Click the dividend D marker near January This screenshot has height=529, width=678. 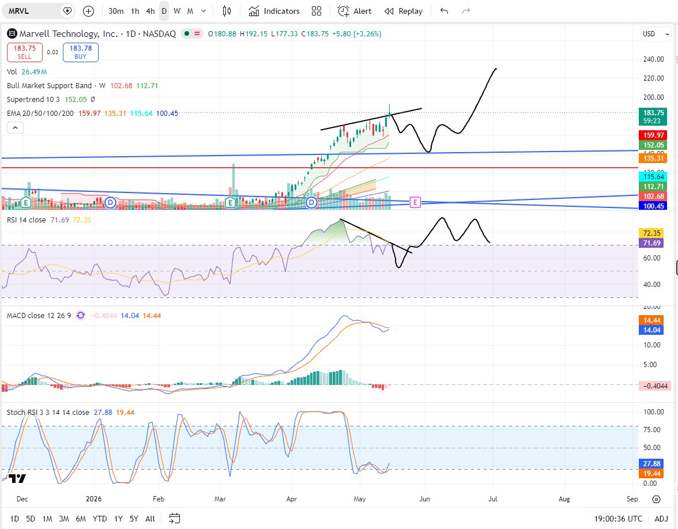(110, 202)
